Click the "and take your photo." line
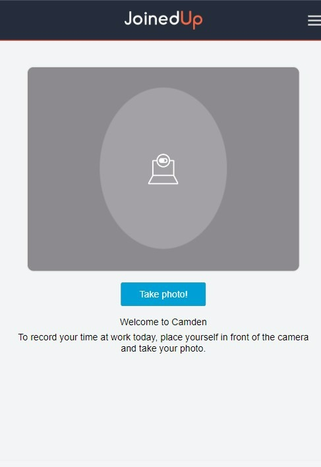 click(x=163, y=348)
